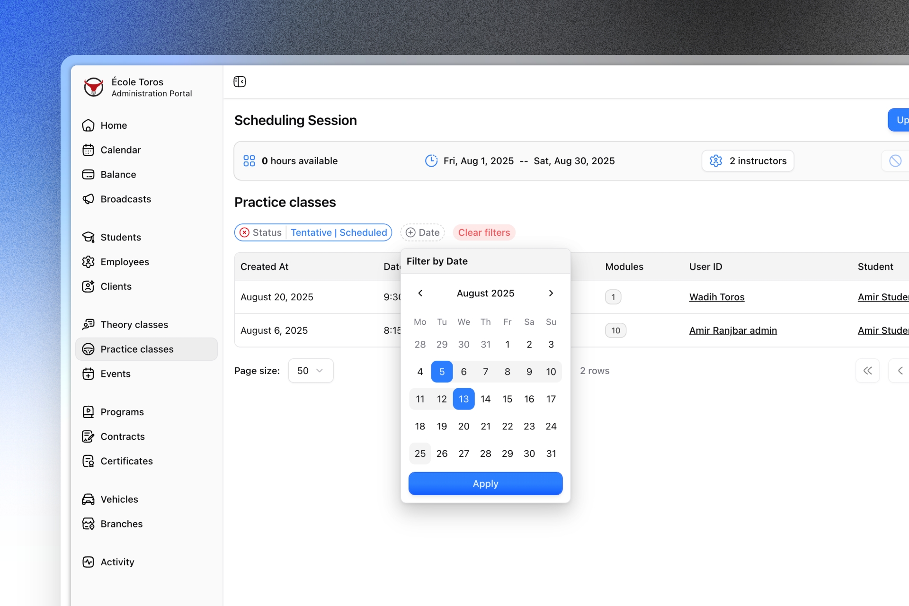Open the Page size 50 dropdown
The width and height of the screenshot is (909, 606).
(x=311, y=371)
